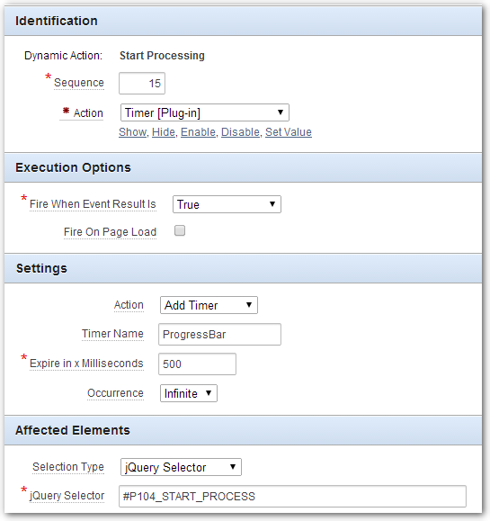Image resolution: width=490 pixels, height=521 pixels.
Task: Click the Timer Name help label
Action: 113,334
